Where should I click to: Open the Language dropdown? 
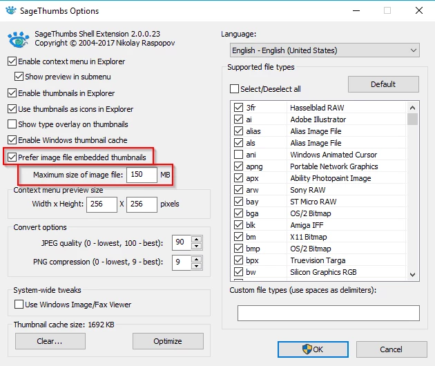[x=325, y=50]
